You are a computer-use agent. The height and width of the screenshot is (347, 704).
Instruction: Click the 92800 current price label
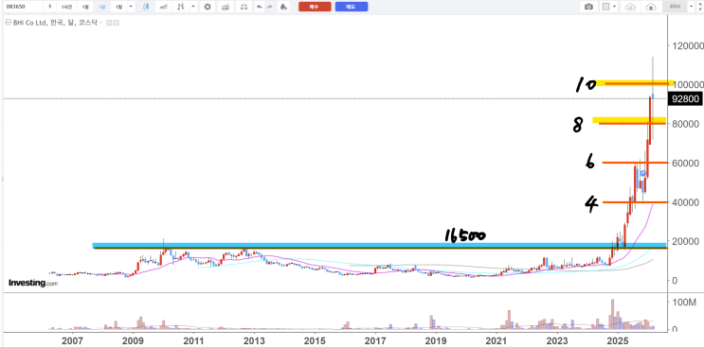coord(684,99)
